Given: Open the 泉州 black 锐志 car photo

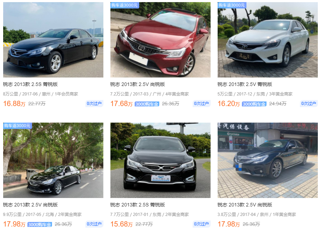Looking at the screenshot, I should (x=268, y=160).
